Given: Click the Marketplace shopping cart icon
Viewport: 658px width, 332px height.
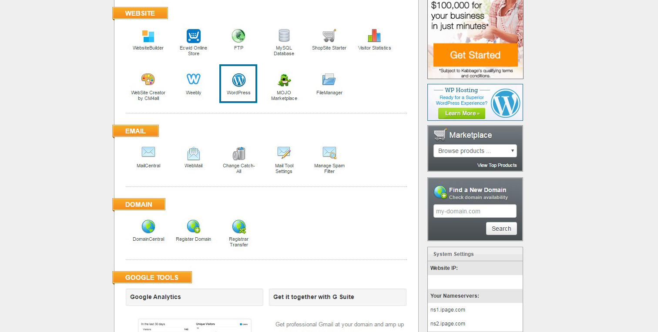Looking at the screenshot, I should pyautogui.click(x=440, y=135).
